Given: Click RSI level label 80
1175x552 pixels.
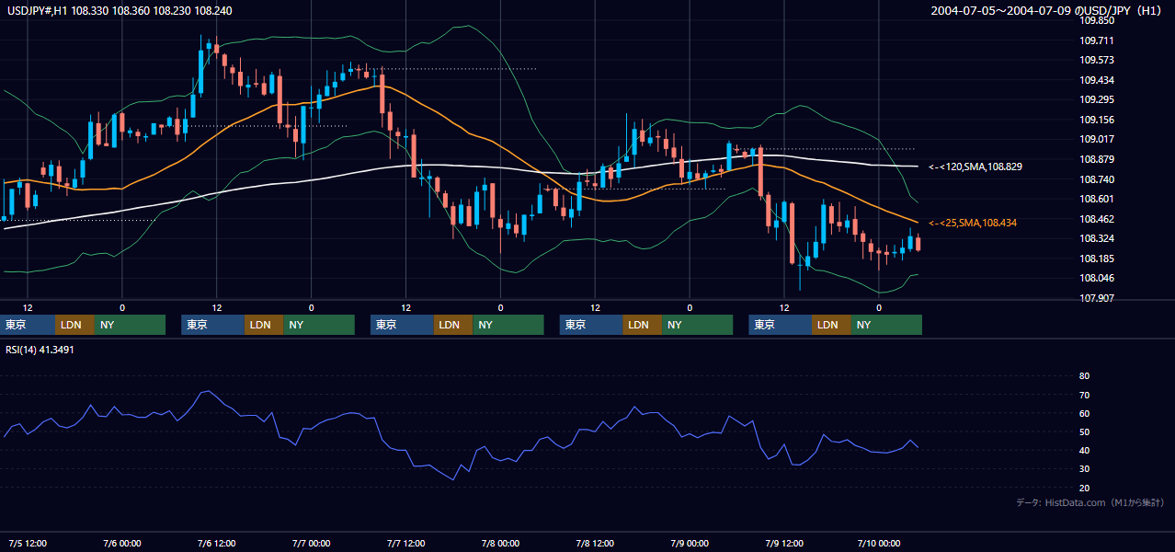Looking at the screenshot, I should 1084,376.
